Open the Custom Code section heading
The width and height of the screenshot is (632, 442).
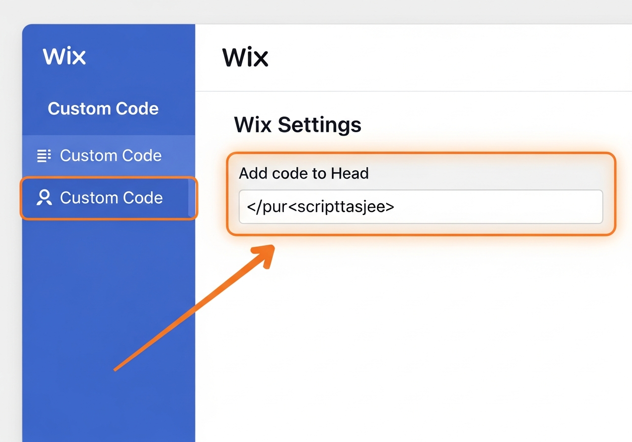pyautogui.click(x=103, y=109)
